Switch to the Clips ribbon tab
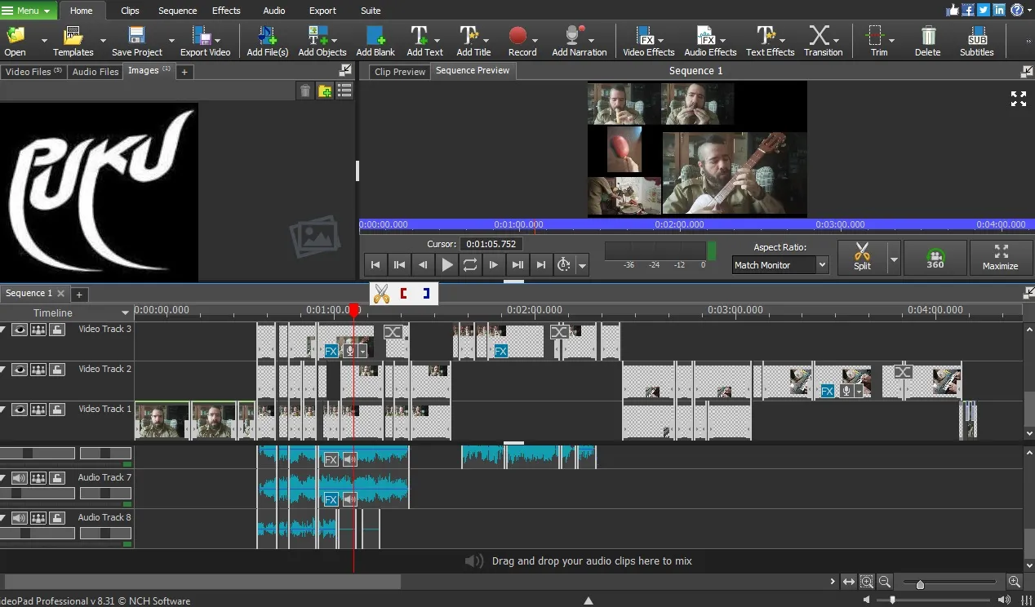This screenshot has width=1035, height=607. pyautogui.click(x=130, y=11)
